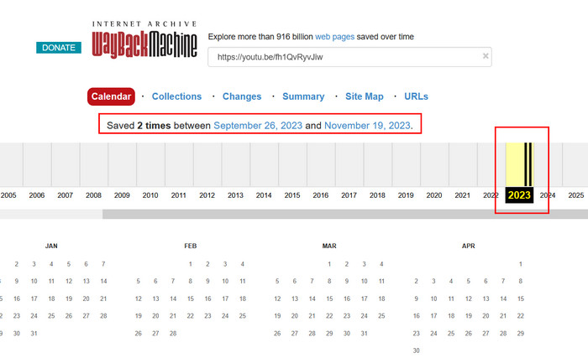
Task: Select year 2024 in the timeline
Action: [x=548, y=195]
